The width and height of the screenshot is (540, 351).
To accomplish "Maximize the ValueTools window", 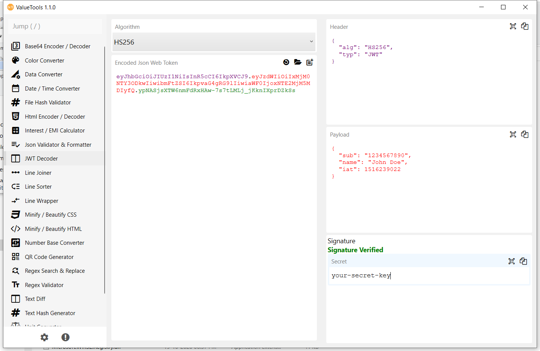I will [503, 7].
